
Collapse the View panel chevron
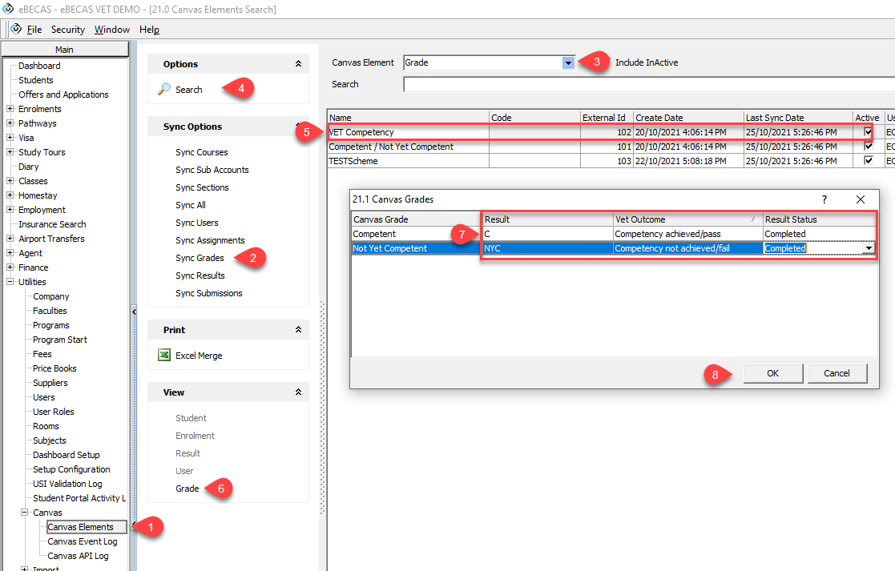click(x=298, y=392)
